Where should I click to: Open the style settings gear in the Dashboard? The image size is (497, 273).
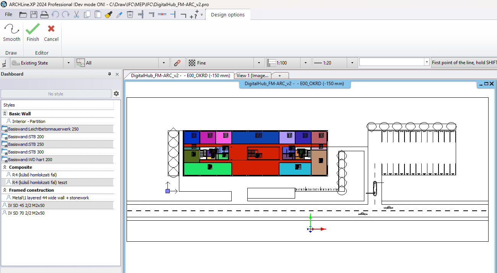[116, 94]
